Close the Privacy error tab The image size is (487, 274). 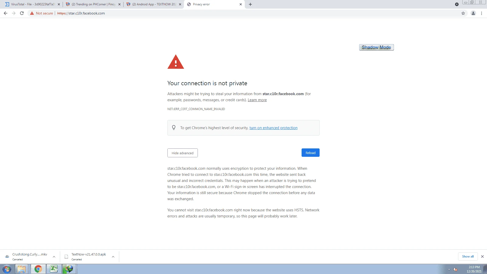pyautogui.click(x=241, y=4)
